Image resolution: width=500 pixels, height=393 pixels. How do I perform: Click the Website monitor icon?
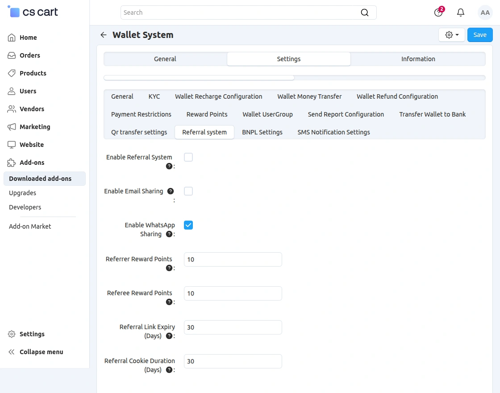pyautogui.click(x=12, y=145)
